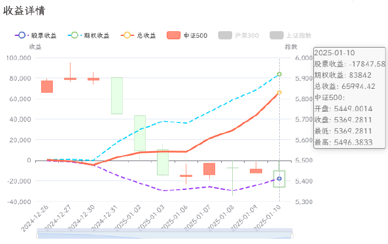Click the blue 股票收益 marker on 2025-01-10
388x244 pixels.
point(279,178)
